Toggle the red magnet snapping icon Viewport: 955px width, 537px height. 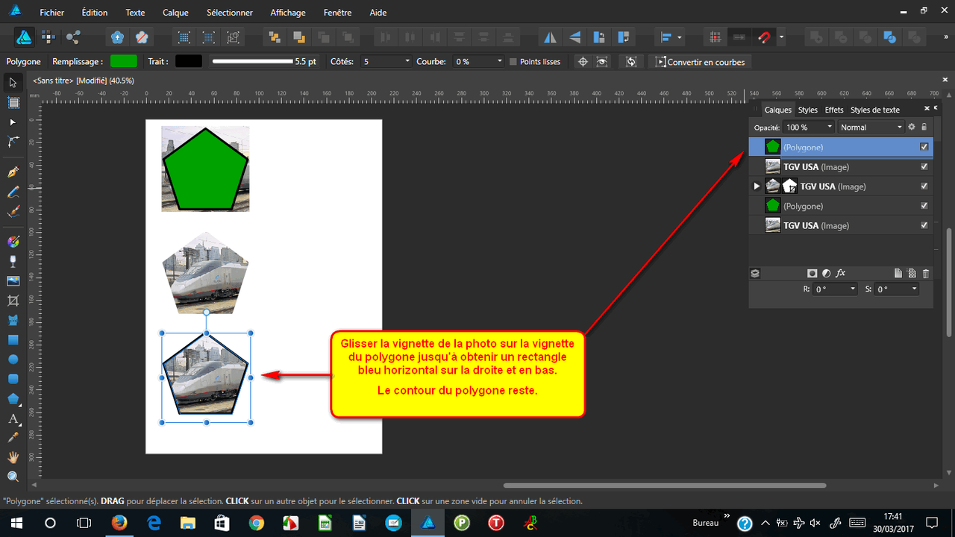click(764, 37)
